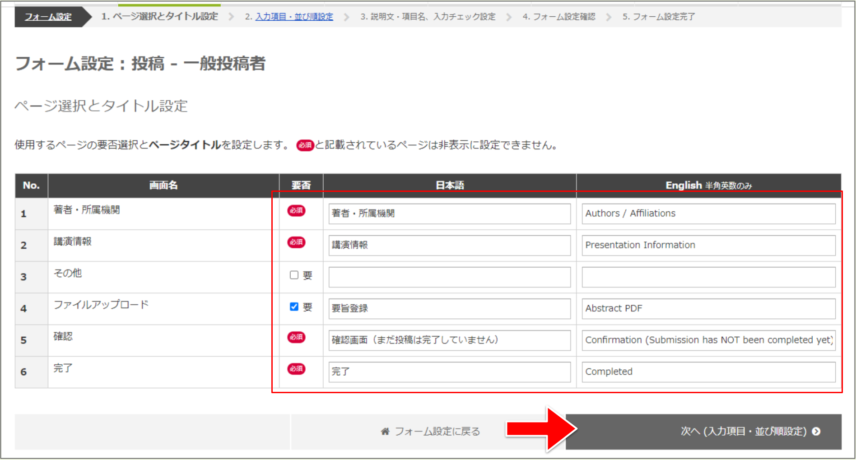Click the home icon on フォーム設定に戻る button
The width and height of the screenshot is (856, 460).
tap(385, 431)
